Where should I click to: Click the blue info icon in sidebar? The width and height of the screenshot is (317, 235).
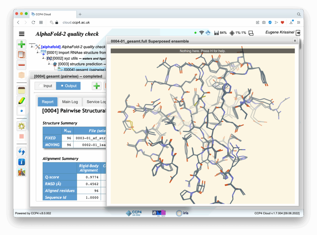[22, 161]
